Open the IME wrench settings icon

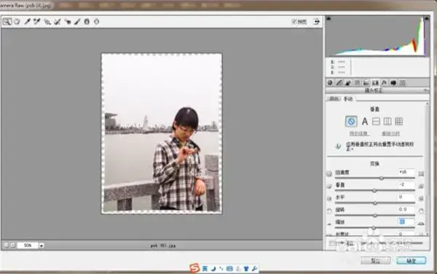[x=254, y=269]
